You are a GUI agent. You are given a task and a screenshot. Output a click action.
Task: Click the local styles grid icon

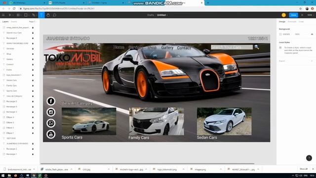(x=280, y=47)
